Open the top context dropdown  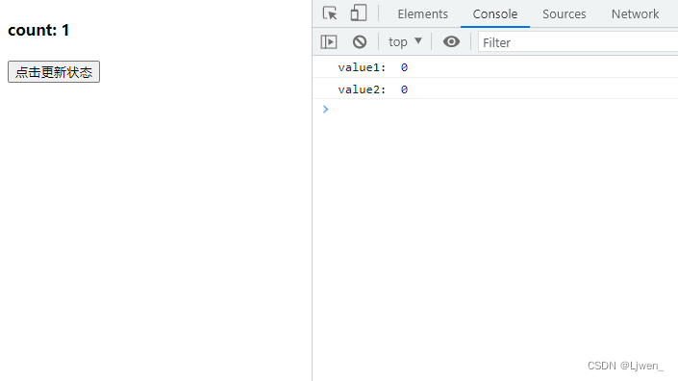405,42
